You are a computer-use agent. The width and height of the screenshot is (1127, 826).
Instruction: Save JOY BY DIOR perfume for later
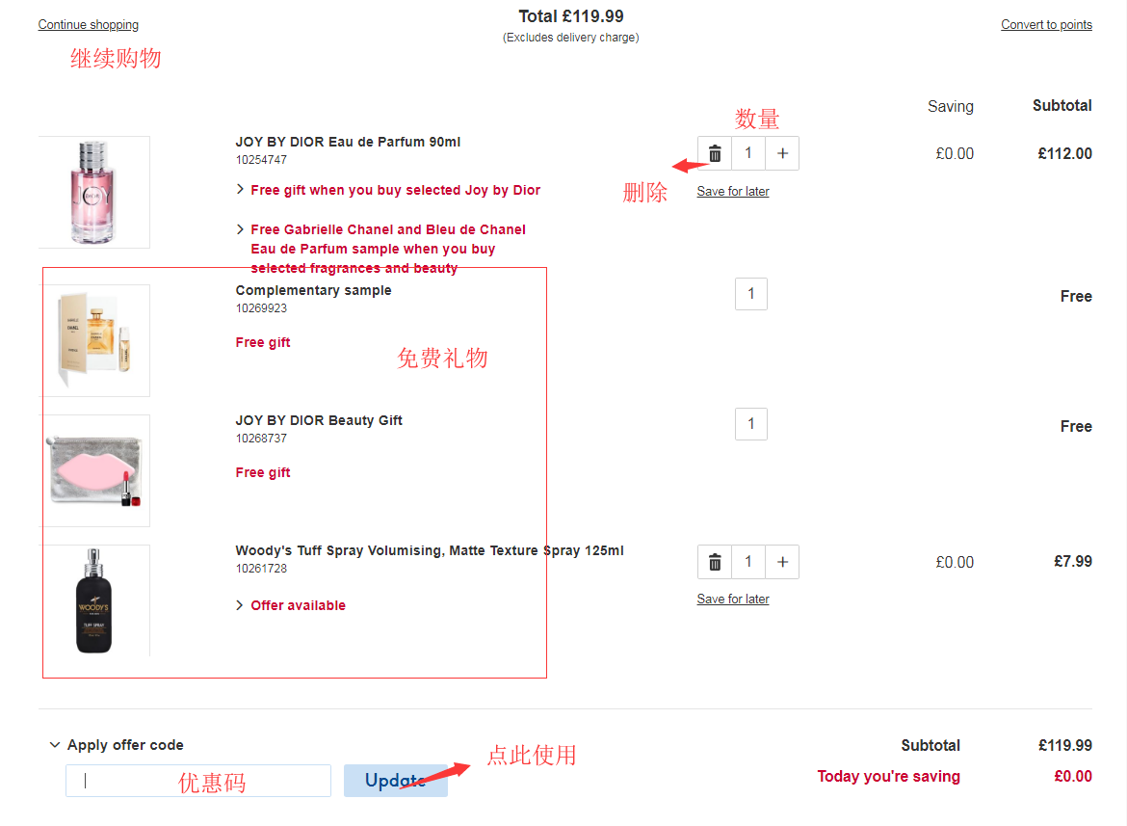(x=733, y=191)
